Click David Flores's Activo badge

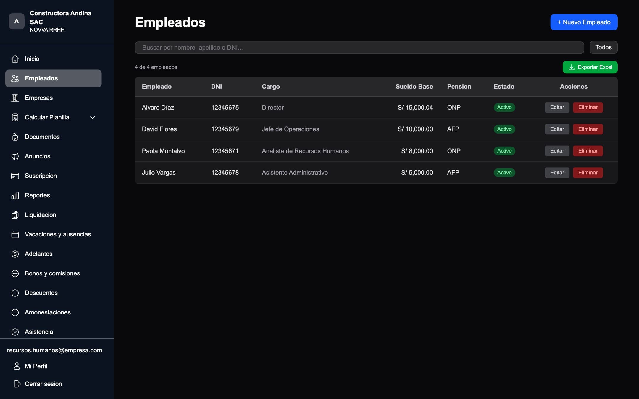click(x=504, y=129)
